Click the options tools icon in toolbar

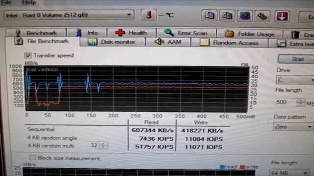coord(262,16)
